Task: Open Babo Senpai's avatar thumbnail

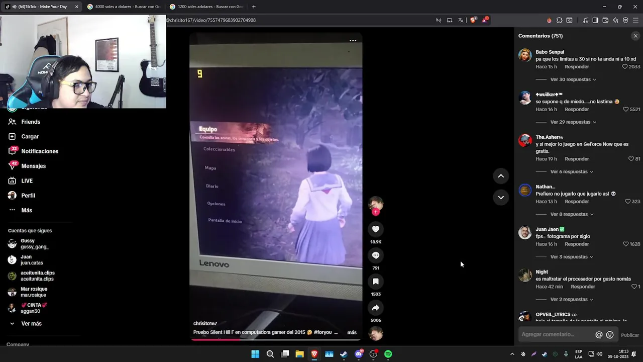Action: [x=525, y=55]
